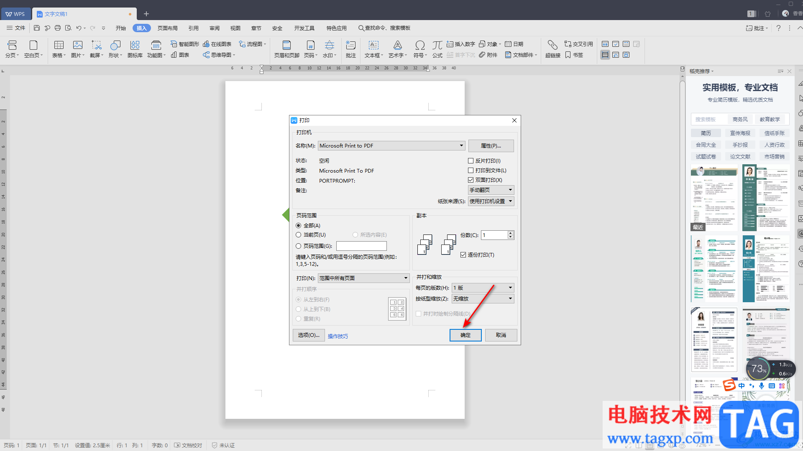Open the first resume template thumbnail

click(x=714, y=198)
